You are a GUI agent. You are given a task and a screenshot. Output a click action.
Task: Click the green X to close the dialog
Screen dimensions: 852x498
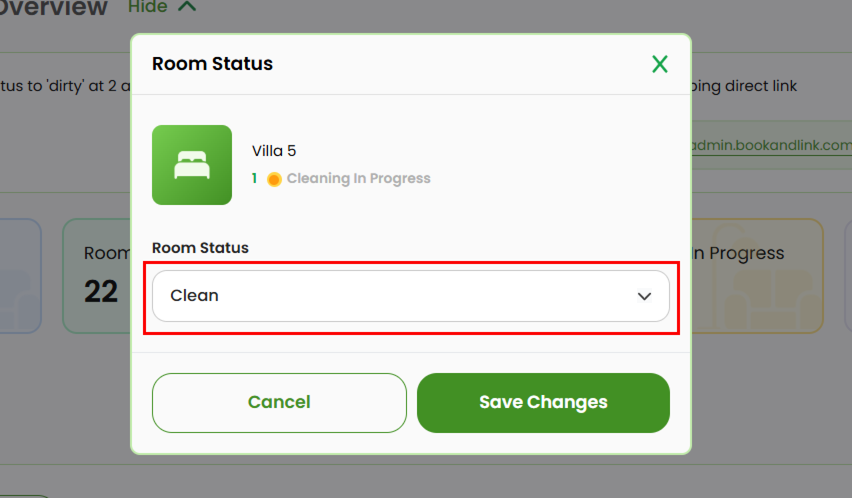coord(659,64)
